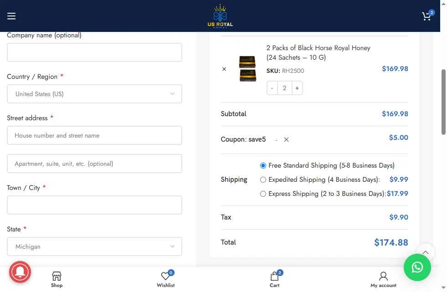The height and width of the screenshot is (292, 447).
Task: Open the Country / Region dropdown
Action: [94, 94]
